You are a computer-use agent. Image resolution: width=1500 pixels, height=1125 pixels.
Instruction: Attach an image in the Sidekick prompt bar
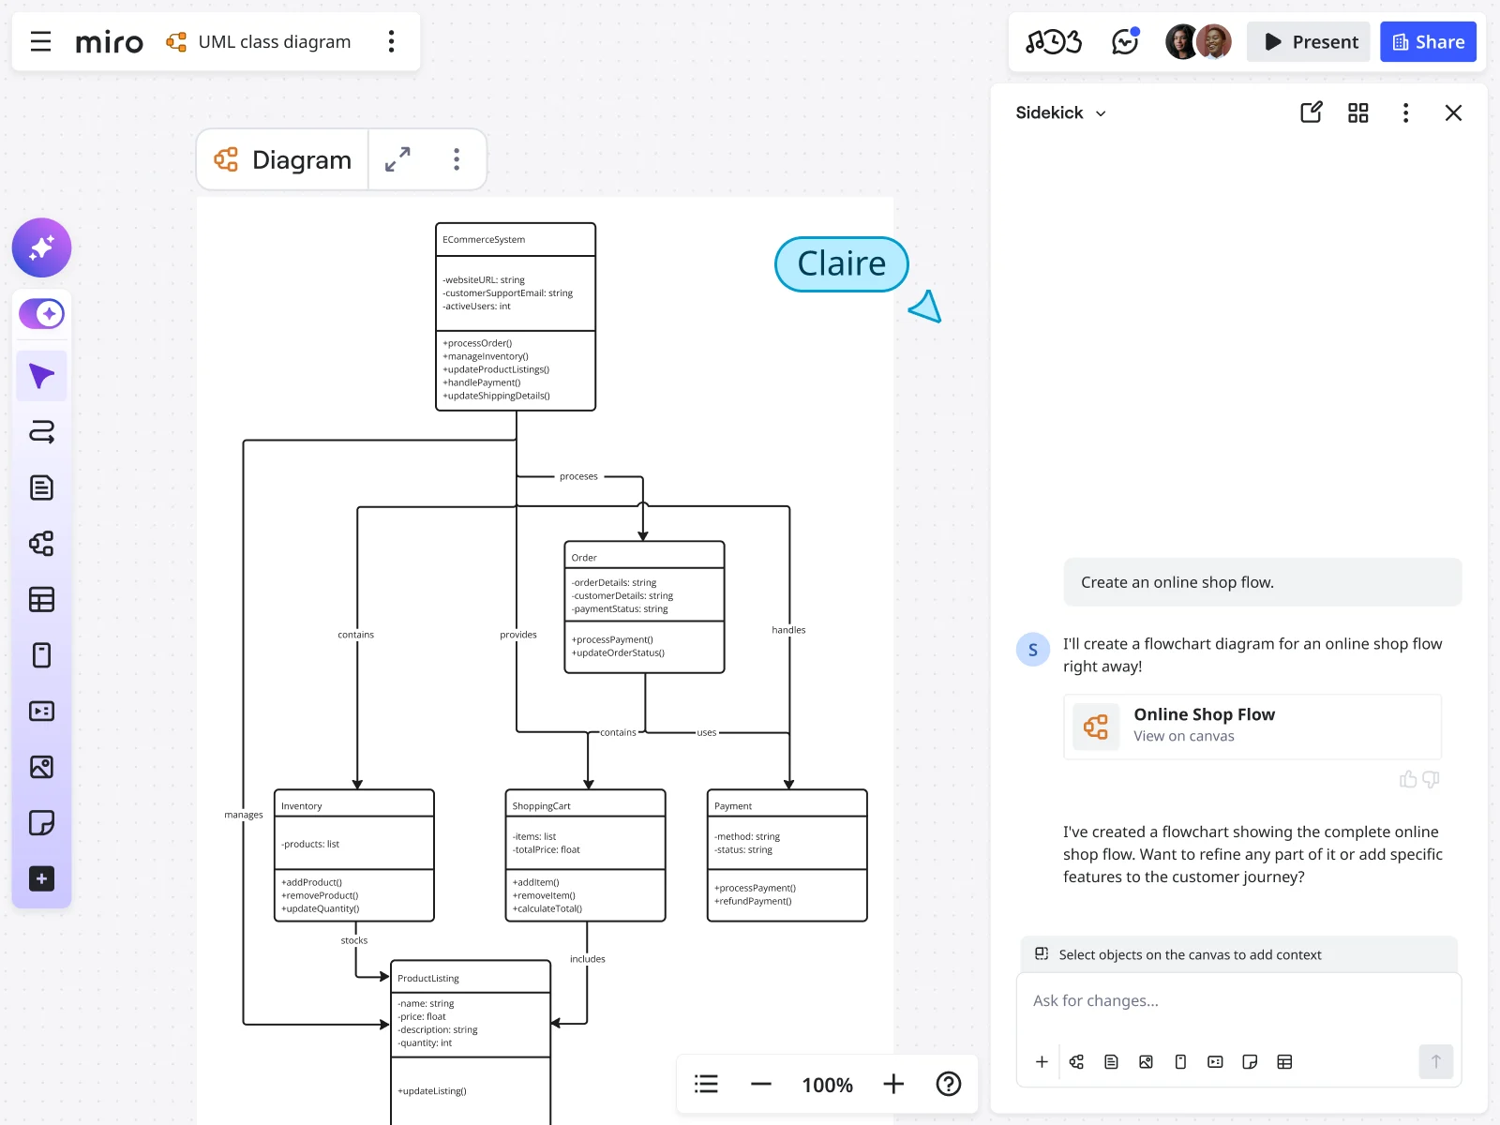click(1146, 1062)
